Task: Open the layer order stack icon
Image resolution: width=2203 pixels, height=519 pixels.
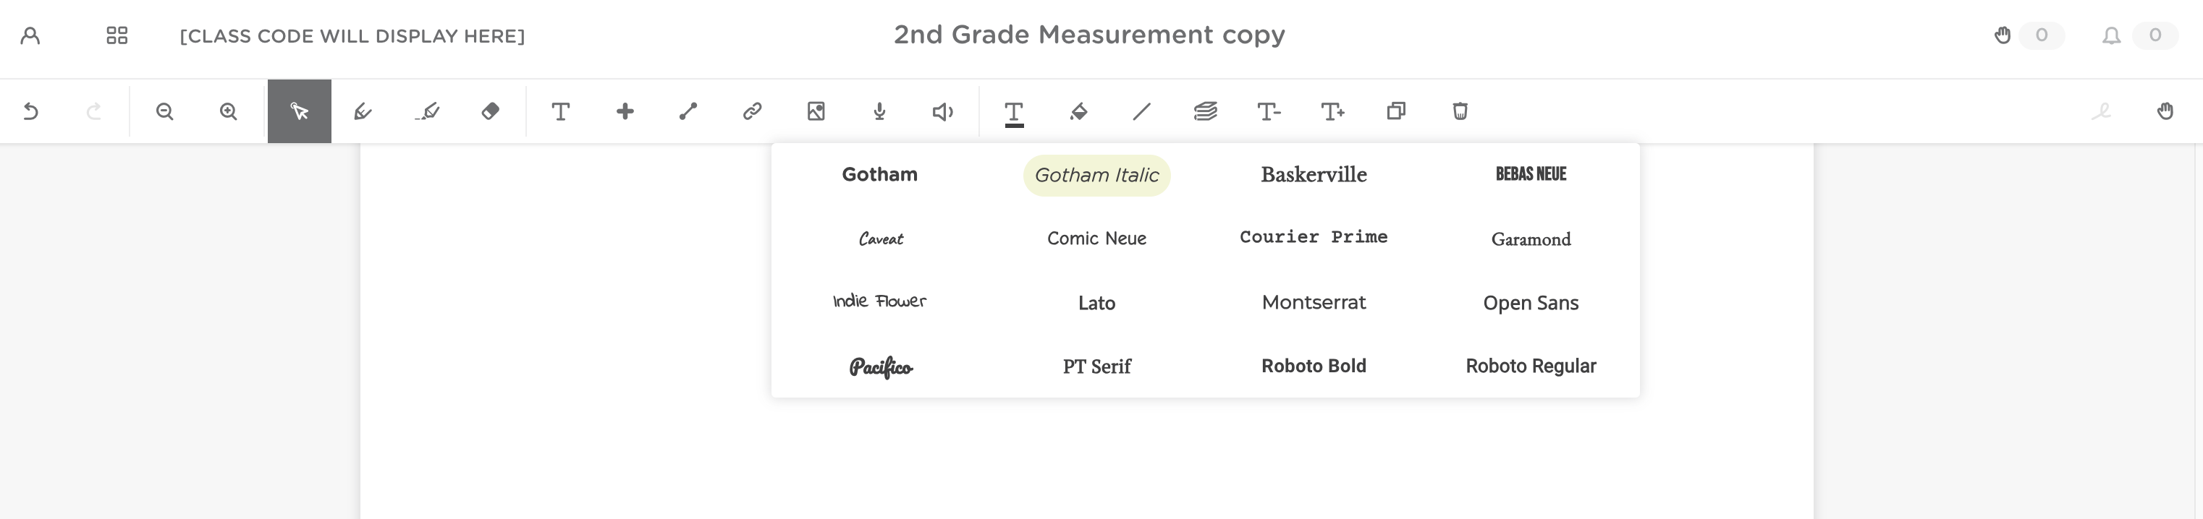Action: (x=1205, y=112)
